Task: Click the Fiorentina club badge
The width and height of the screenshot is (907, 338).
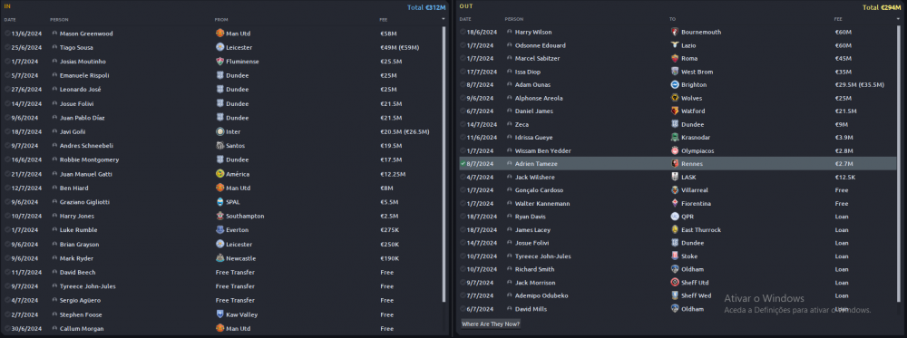Action: coord(675,203)
